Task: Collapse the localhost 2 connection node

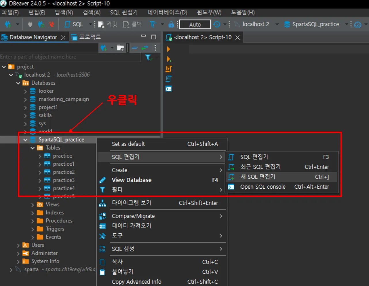Action: tap(11, 75)
